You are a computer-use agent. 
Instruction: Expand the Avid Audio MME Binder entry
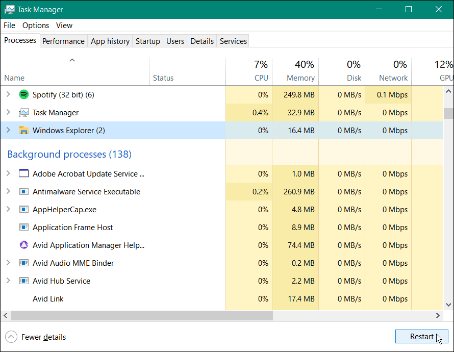8,263
